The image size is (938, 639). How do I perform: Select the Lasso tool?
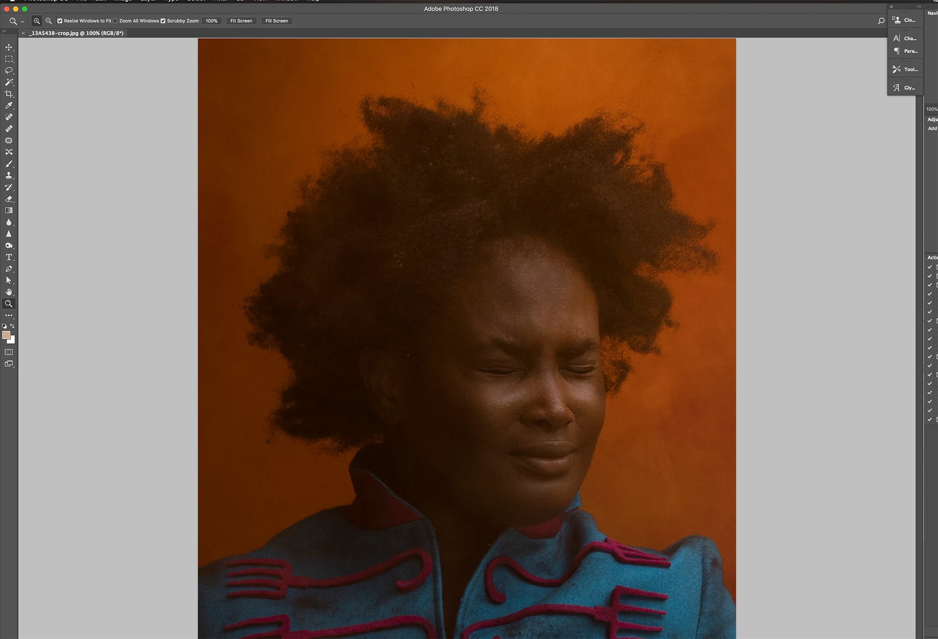[x=9, y=71]
